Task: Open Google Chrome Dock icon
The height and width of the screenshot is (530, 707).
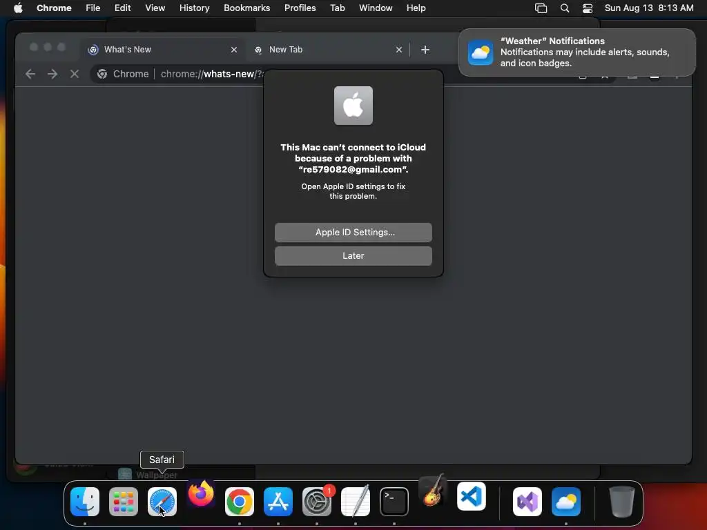Action: click(240, 502)
